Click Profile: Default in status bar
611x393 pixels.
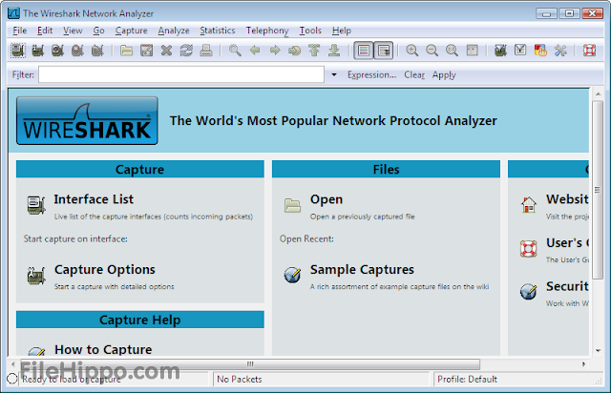[467, 379]
